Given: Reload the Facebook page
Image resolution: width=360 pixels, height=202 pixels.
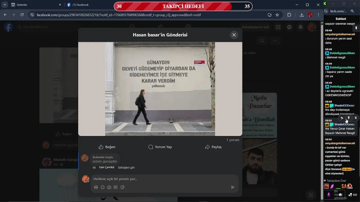Looking at the screenshot, I should pyautogui.click(x=22, y=15).
